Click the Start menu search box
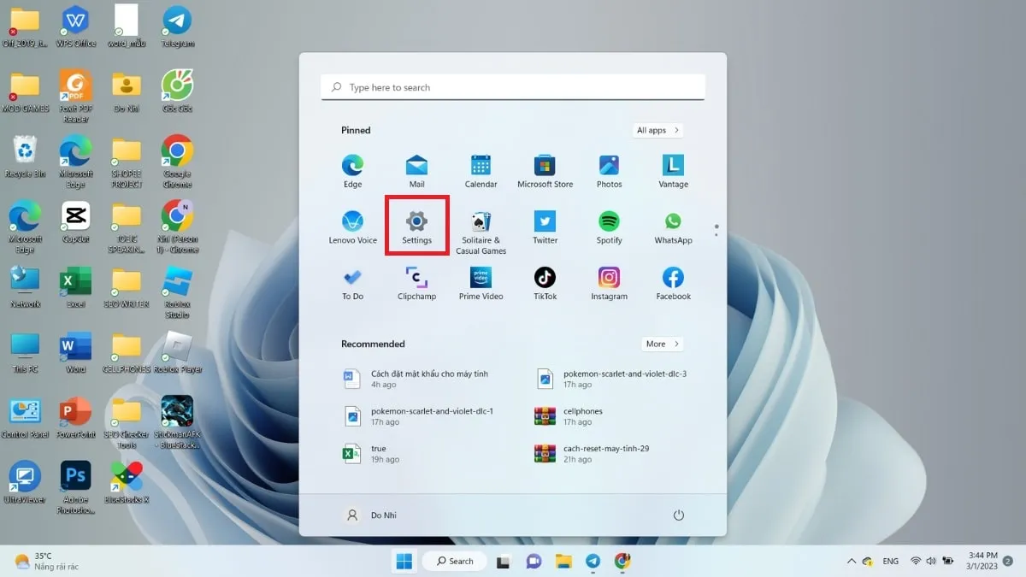This screenshot has width=1026, height=577. tap(512, 86)
